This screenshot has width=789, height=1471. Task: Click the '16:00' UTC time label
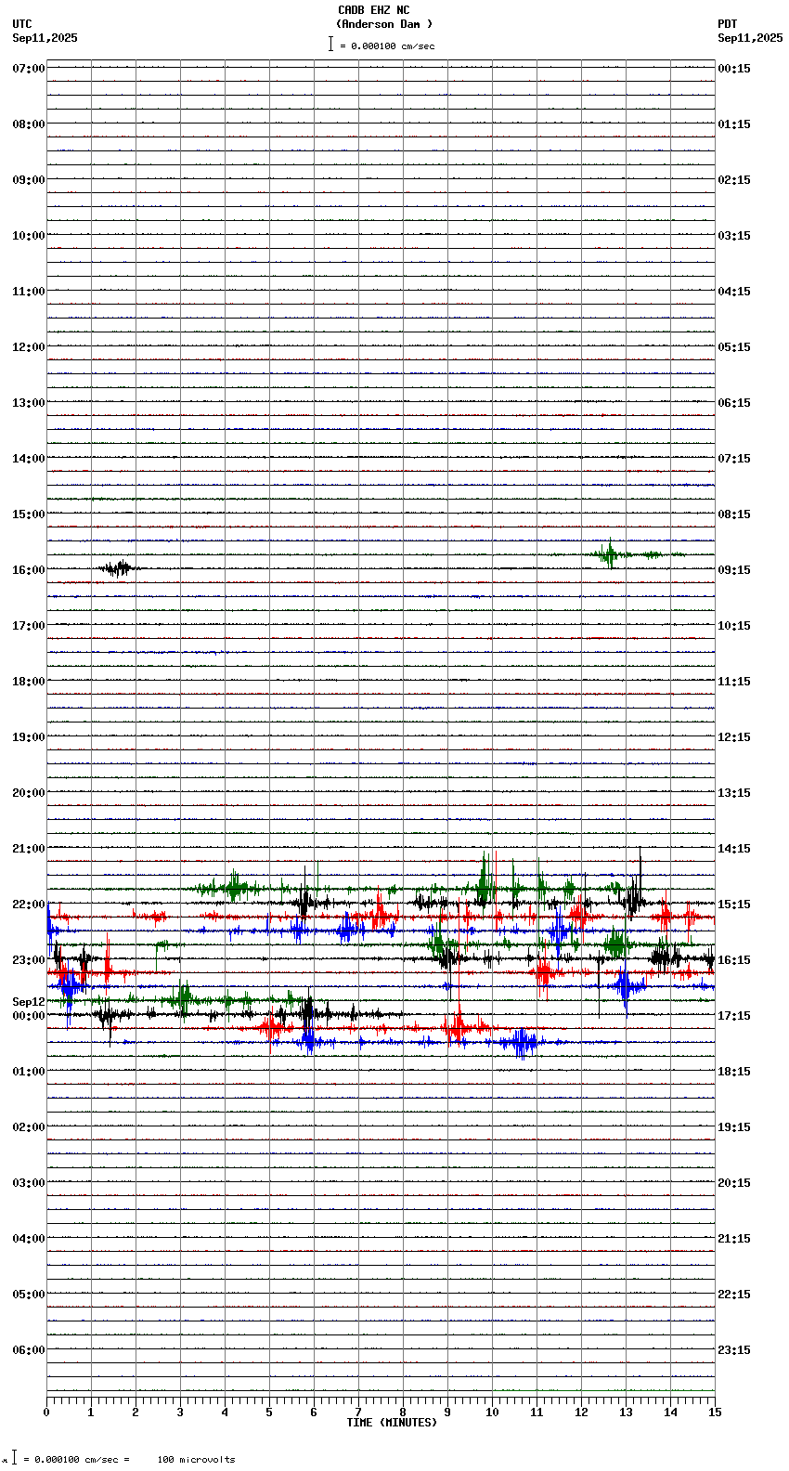tap(29, 570)
